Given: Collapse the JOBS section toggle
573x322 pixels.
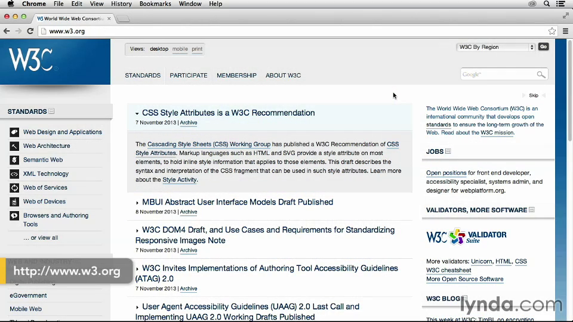Looking at the screenshot, I should tap(448, 151).
